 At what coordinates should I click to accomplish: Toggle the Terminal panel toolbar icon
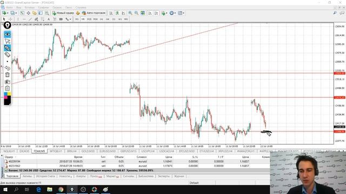pyautogui.click(x=41, y=13)
